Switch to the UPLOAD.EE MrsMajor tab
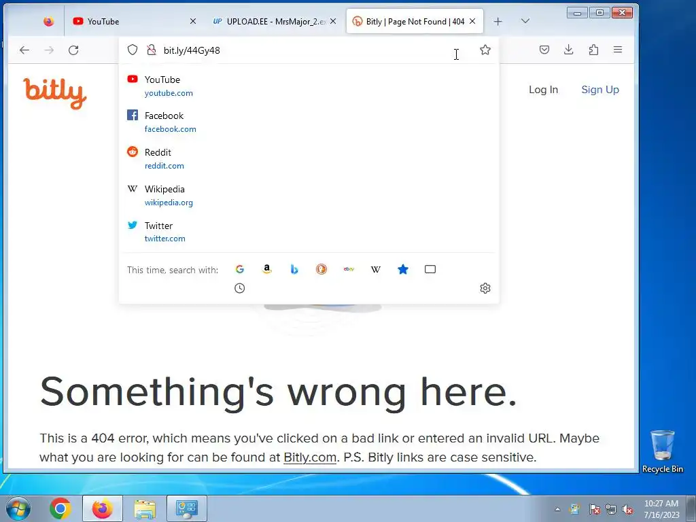 coord(273,21)
